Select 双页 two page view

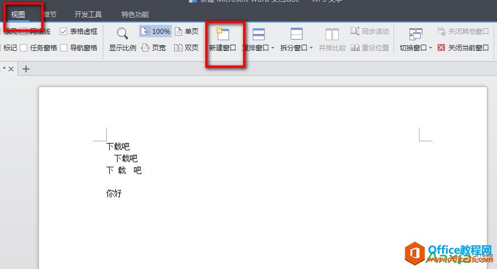point(187,48)
